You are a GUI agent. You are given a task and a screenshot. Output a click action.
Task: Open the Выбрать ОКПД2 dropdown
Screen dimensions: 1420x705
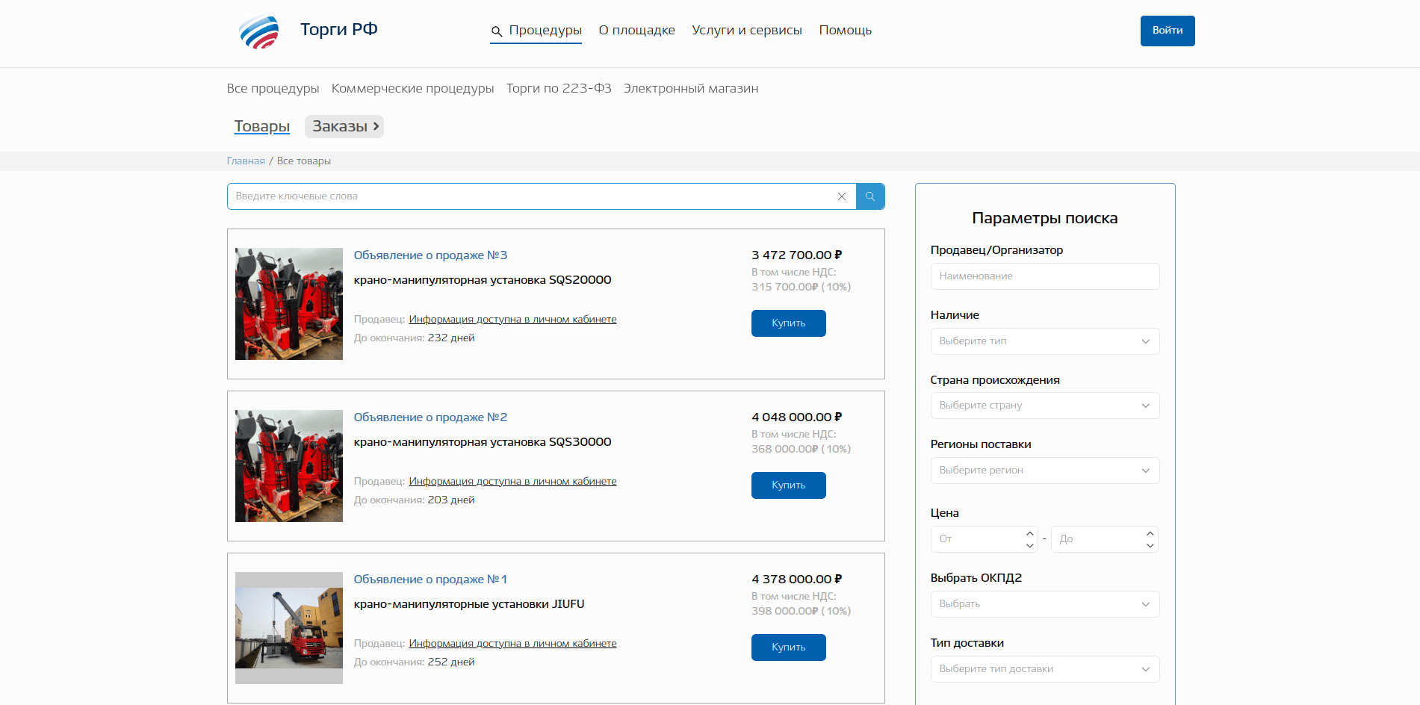point(1044,604)
